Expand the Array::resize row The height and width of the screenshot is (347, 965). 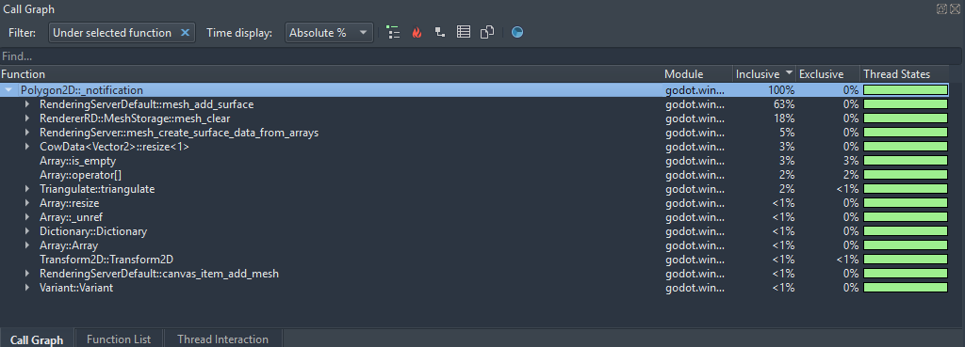[x=27, y=203]
